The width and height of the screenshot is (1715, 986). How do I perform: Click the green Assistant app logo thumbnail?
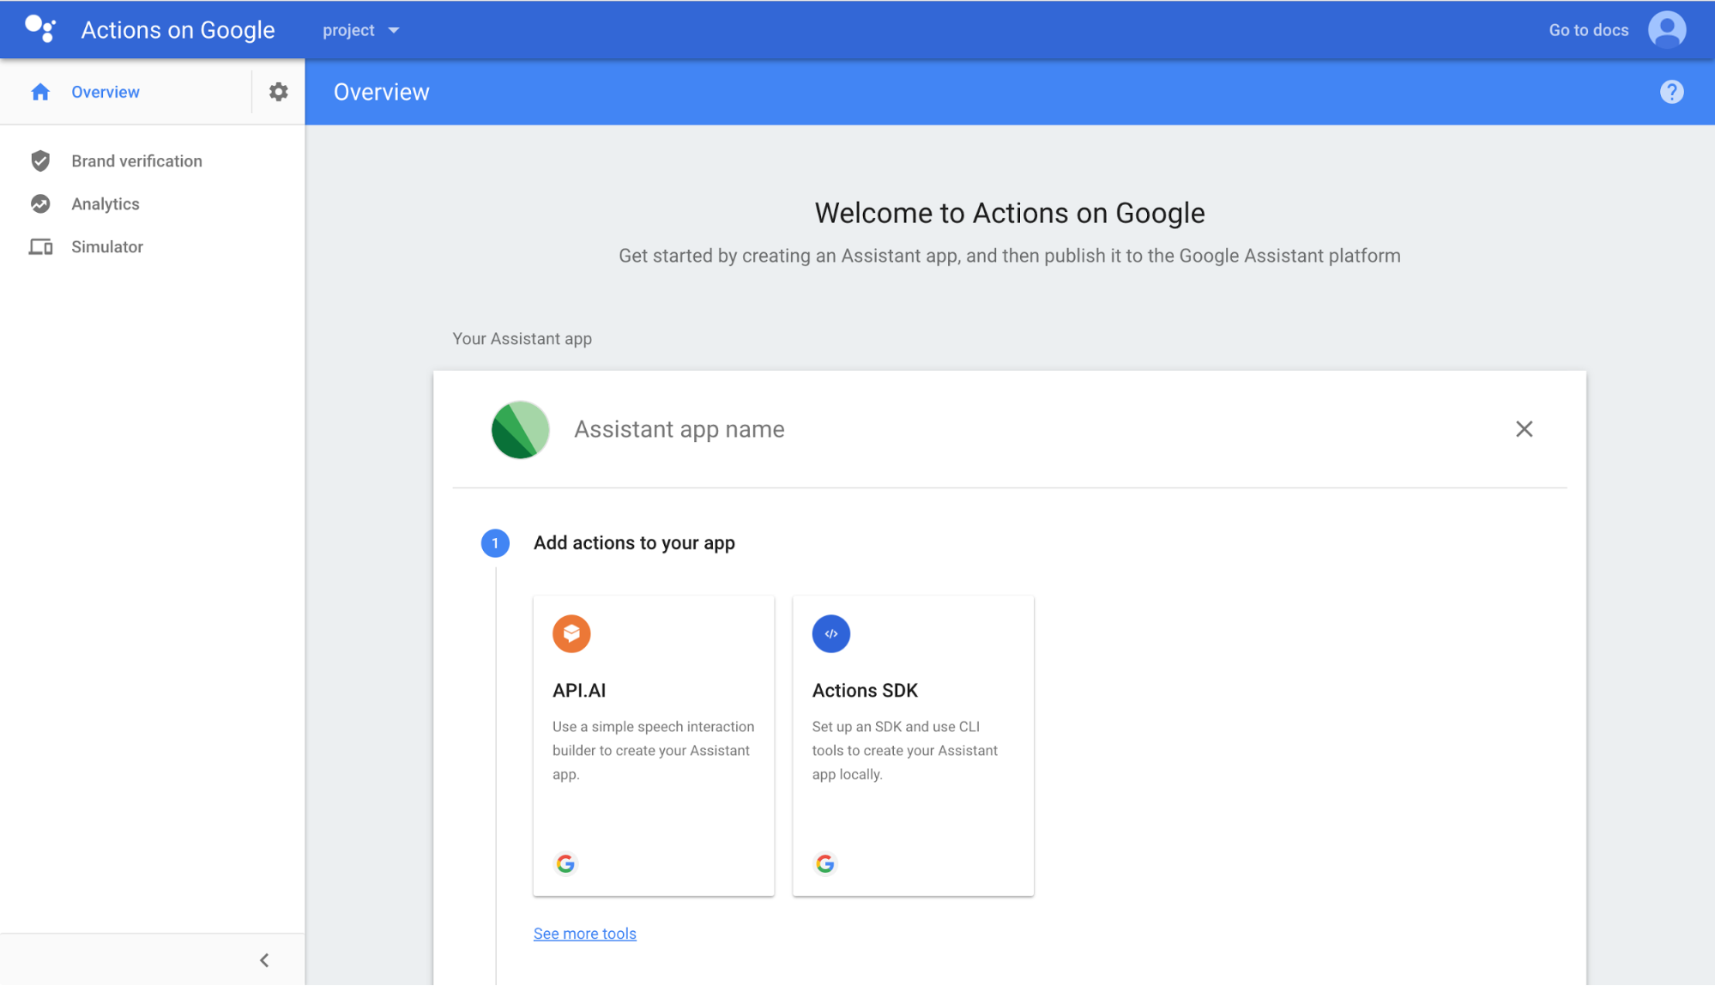pos(520,430)
